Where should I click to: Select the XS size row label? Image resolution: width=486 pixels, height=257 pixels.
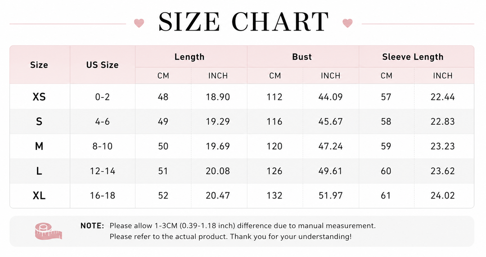click(39, 97)
